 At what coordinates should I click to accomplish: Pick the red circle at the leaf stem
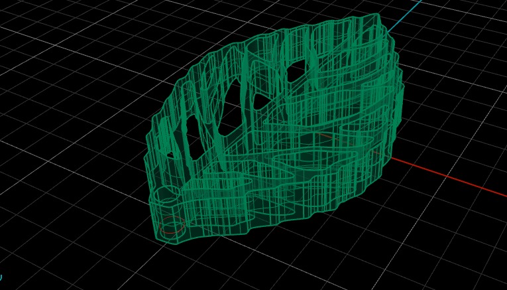[173, 225]
